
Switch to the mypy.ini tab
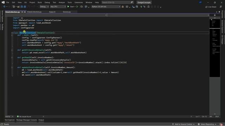click(52, 12)
